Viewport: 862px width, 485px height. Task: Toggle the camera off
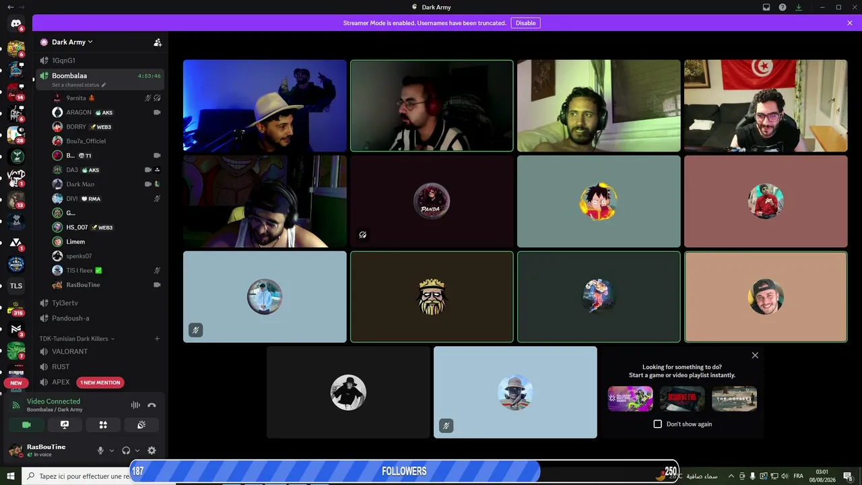pyautogui.click(x=26, y=425)
